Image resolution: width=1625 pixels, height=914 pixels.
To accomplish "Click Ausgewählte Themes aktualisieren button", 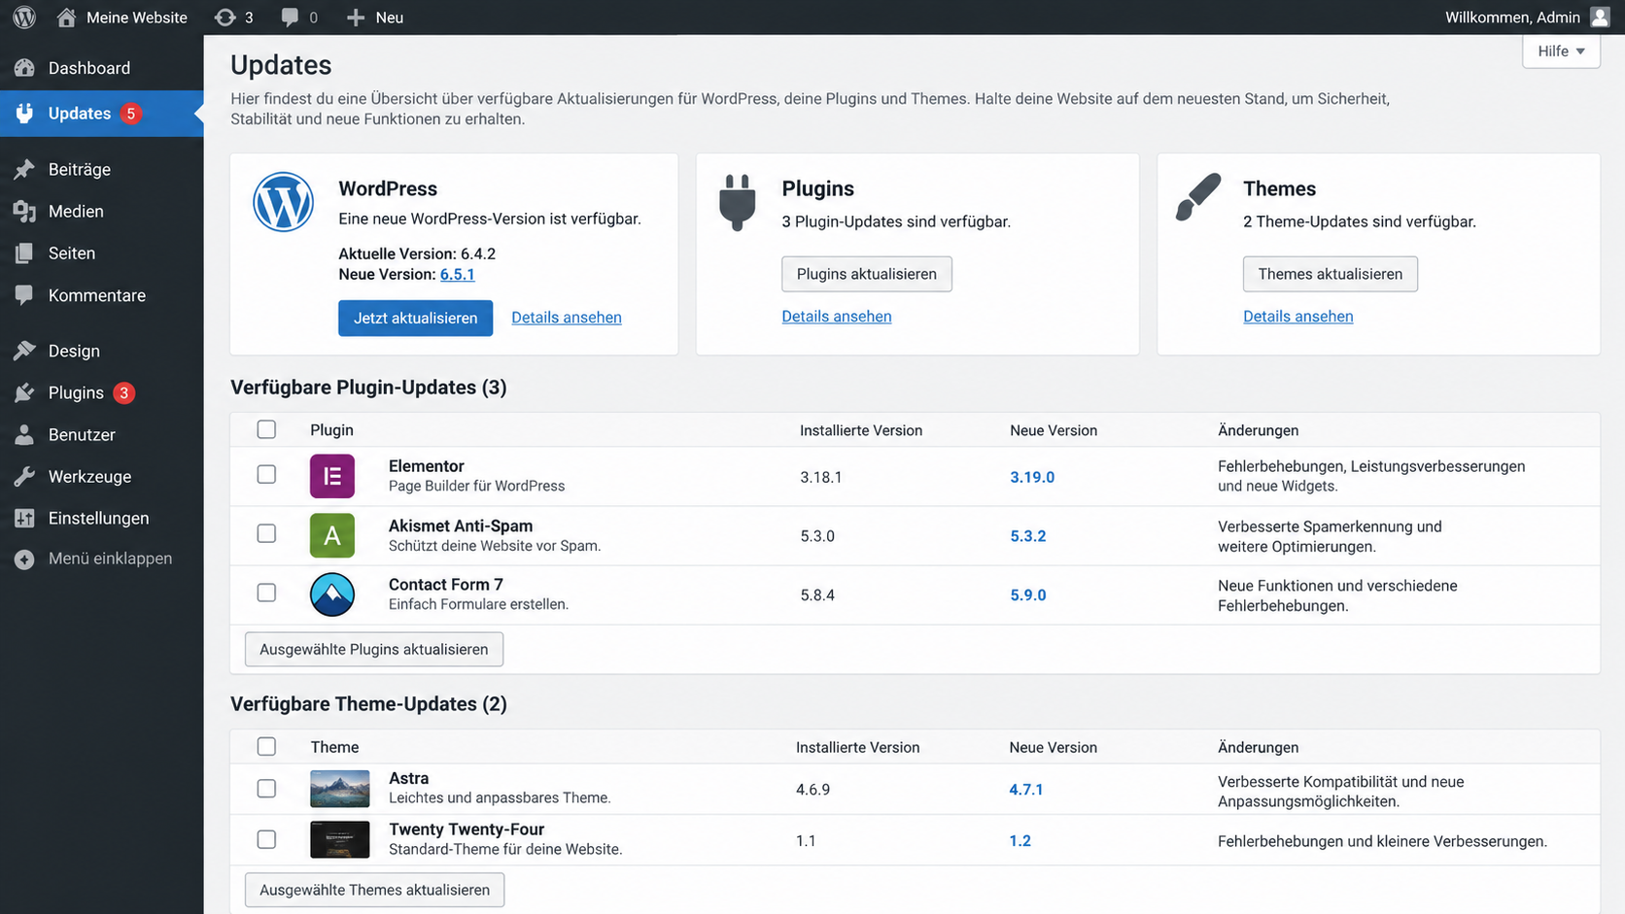I will (x=374, y=890).
